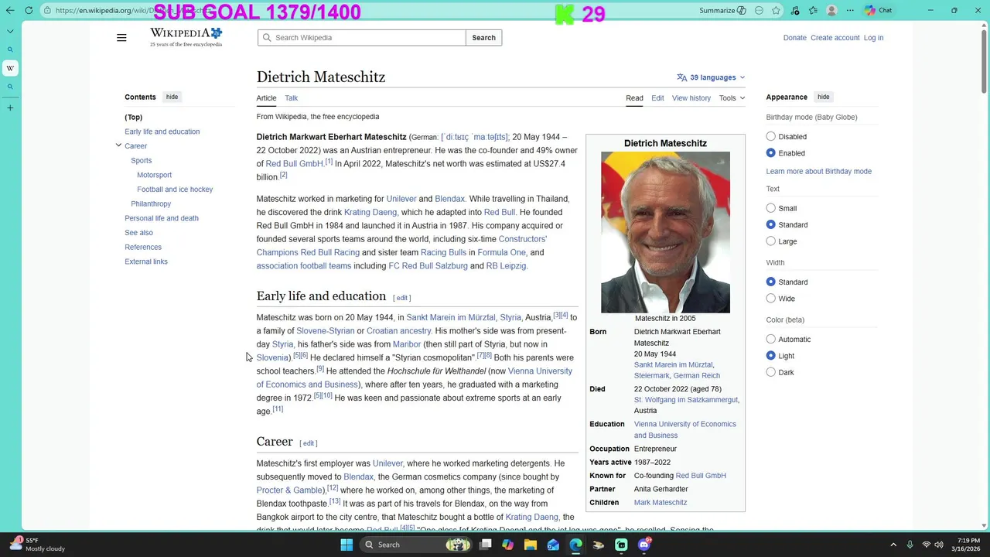The image size is (990, 557).
Task: Select Birthday mode Enabled radio button
Action: point(770,153)
